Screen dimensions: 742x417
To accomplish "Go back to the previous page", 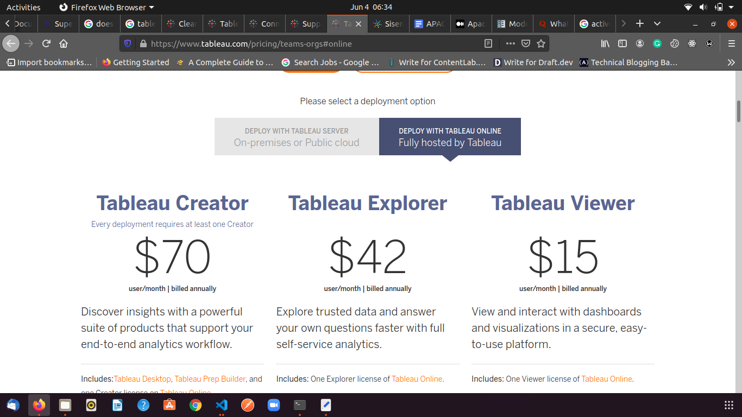I will [11, 43].
